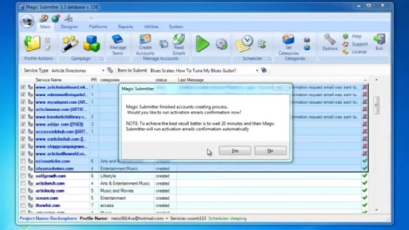This screenshot has height=230, width=409.
Task: Open the Profile Name dropdown in the status bar
Action: [167, 218]
